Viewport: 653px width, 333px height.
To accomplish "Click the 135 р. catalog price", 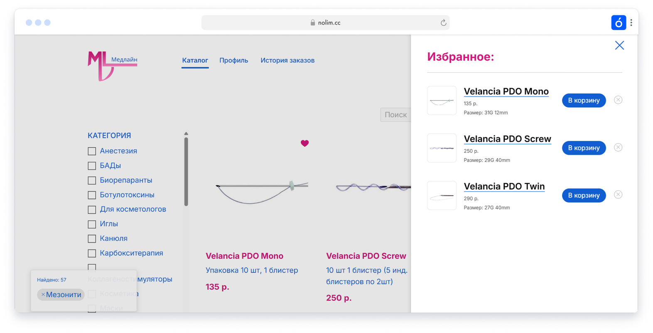I will (x=217, y=286).
